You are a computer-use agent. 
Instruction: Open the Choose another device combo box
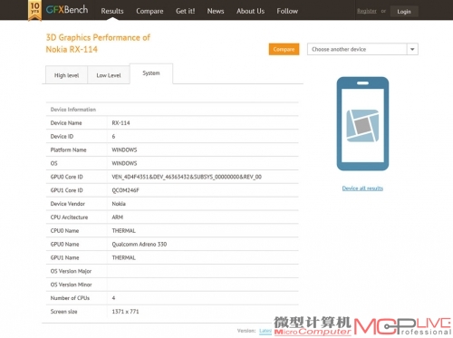(x=362, y=49)
